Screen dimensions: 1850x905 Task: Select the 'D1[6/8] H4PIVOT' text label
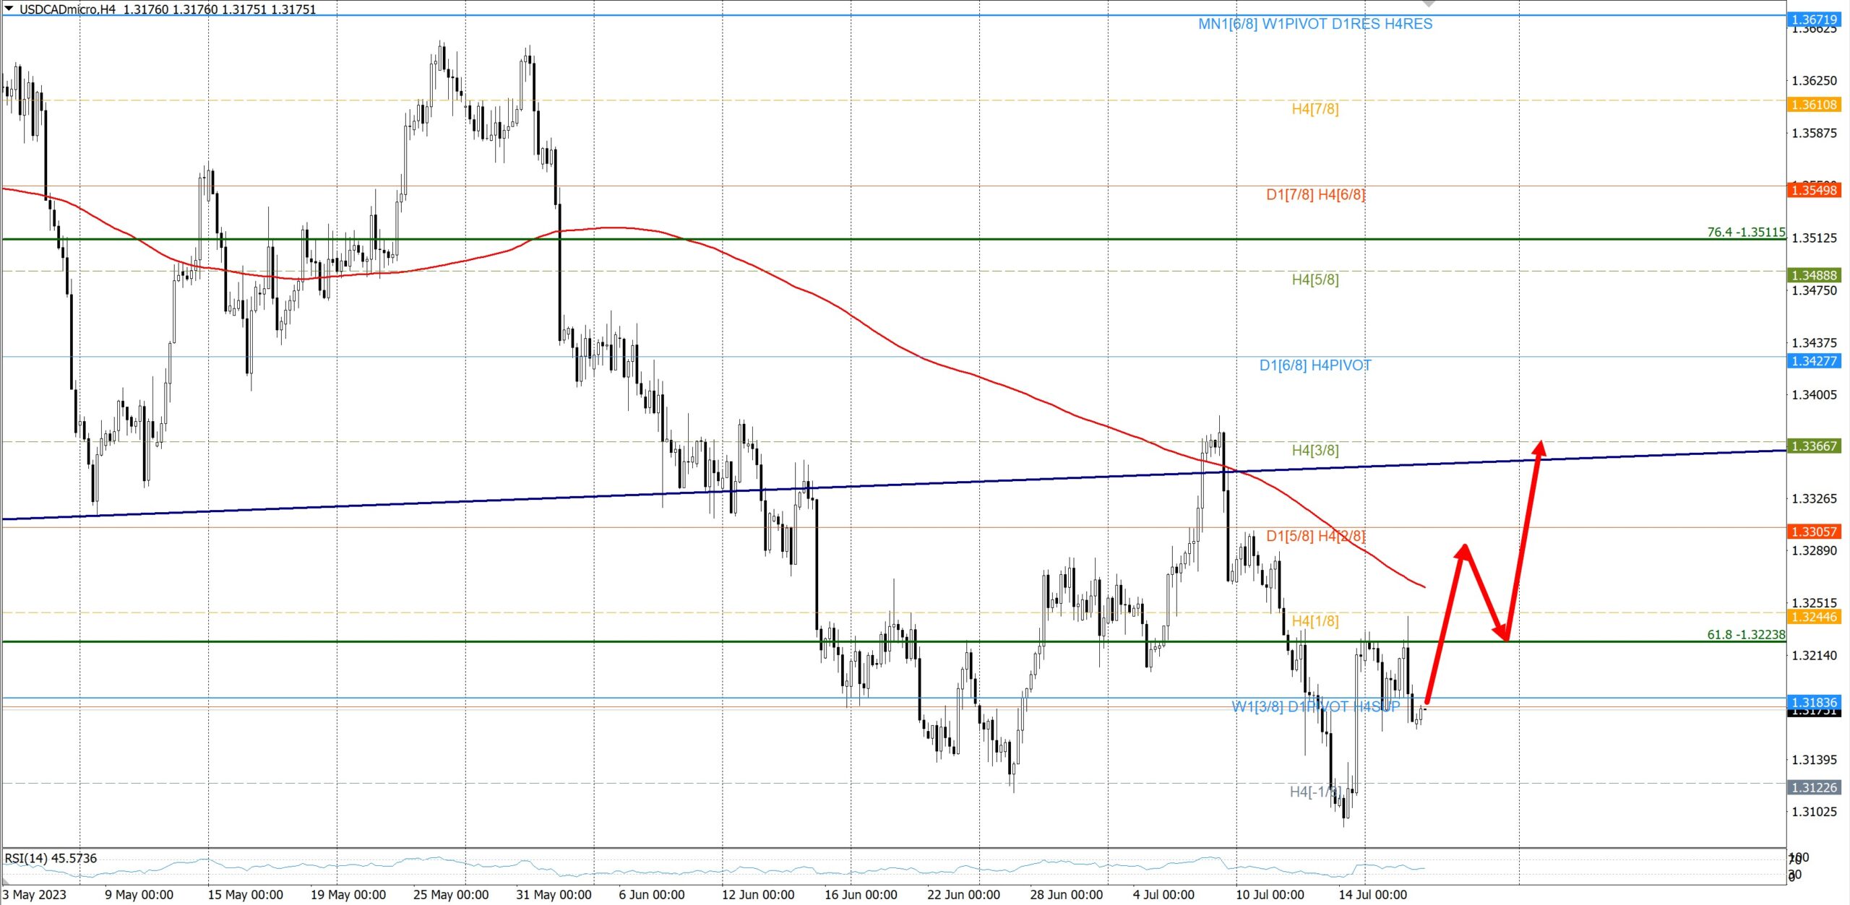point(1315,365)
